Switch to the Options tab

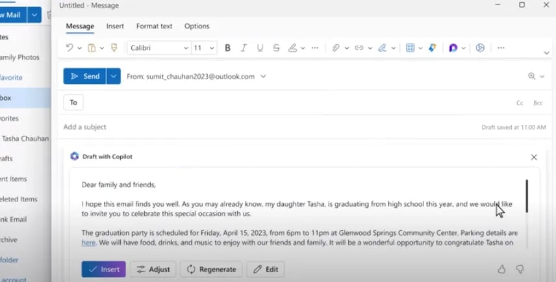[x=197, y=26]
